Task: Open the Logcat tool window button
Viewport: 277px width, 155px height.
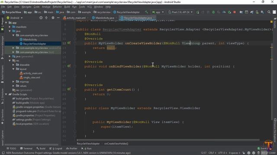Action: coord(56,149)
